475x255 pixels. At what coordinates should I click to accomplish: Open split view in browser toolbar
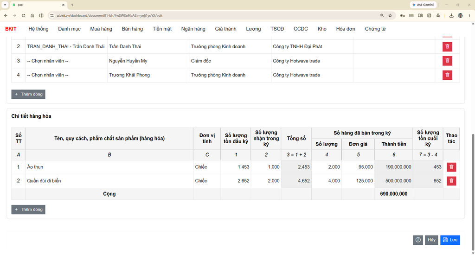[x=41, y=15]
